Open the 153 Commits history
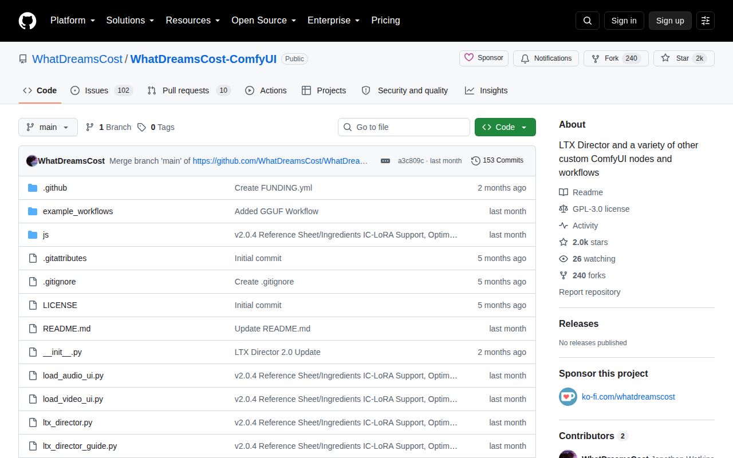 pyautogui.click(x=497, y=160)
